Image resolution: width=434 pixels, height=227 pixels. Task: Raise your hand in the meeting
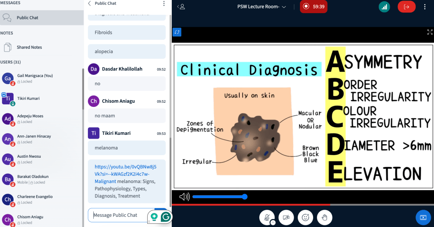[325, 217]
